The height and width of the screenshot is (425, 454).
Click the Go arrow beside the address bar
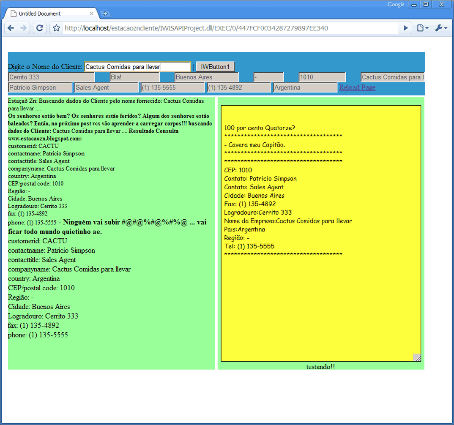tap(406, 28)
